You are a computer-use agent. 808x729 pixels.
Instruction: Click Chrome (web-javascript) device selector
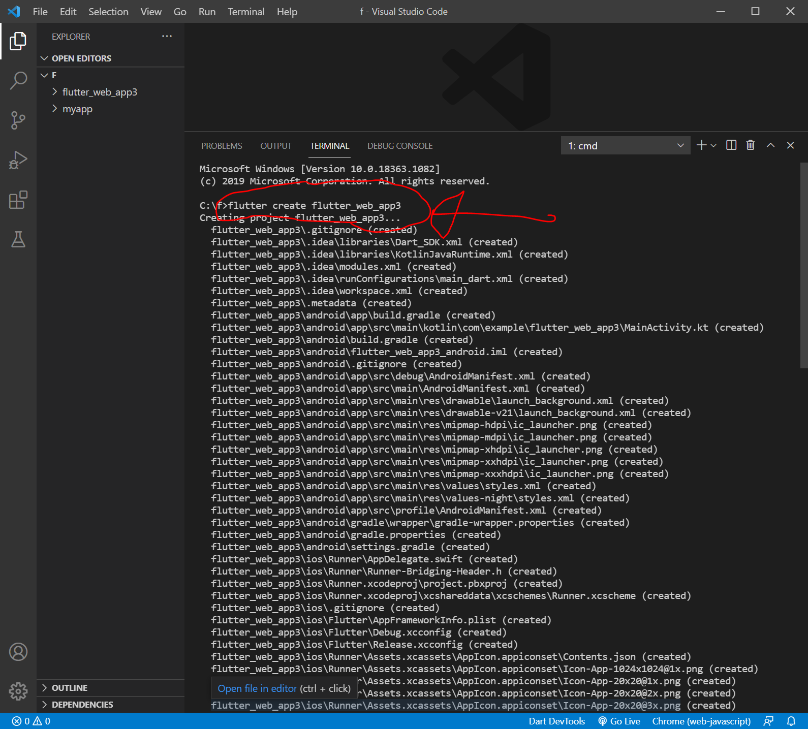coord(701,721)
